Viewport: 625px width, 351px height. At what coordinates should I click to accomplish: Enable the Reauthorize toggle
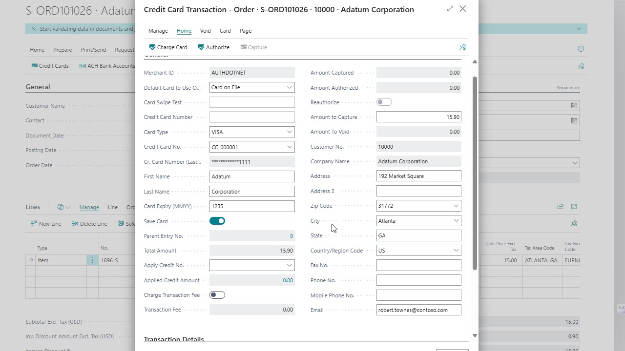click(x=384, y=102)
